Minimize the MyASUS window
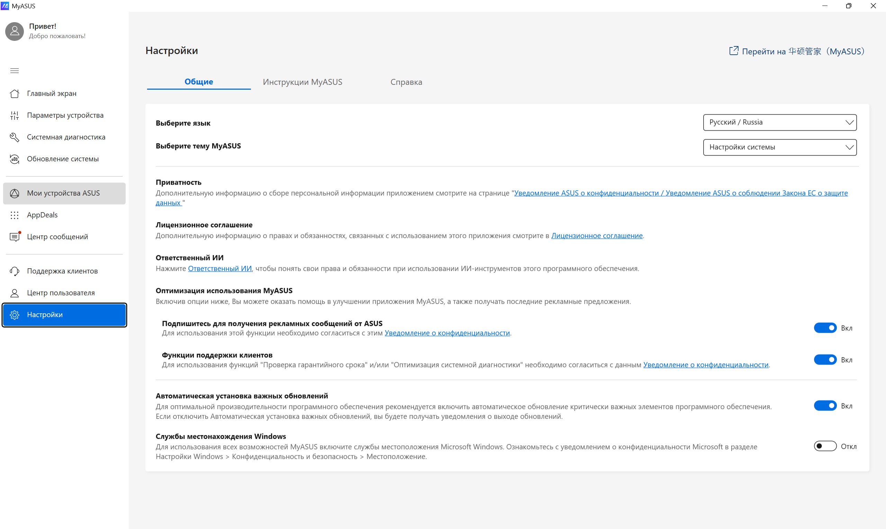 pos(825,6)
